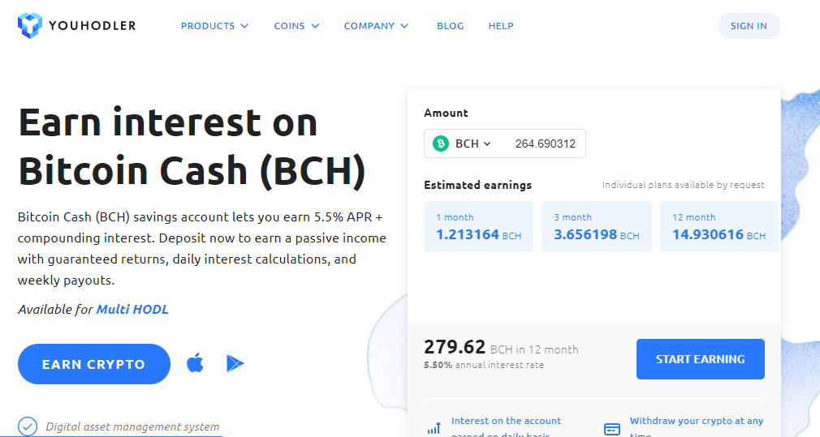Click the 'Interest on the account' text
This screenshot has height=437, width=820.
[506, 421]
